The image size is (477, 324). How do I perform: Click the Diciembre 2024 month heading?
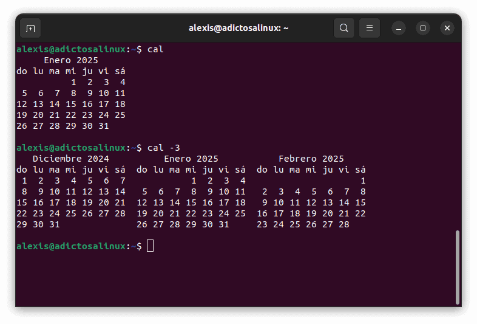pos(71,159)
